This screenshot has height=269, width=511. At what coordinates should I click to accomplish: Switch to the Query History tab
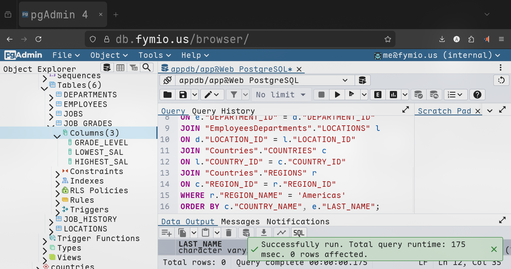223,111
